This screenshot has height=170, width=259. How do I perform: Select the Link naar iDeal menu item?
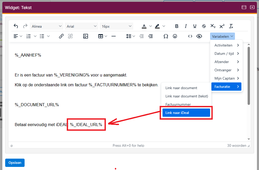[x=186, y=113]
